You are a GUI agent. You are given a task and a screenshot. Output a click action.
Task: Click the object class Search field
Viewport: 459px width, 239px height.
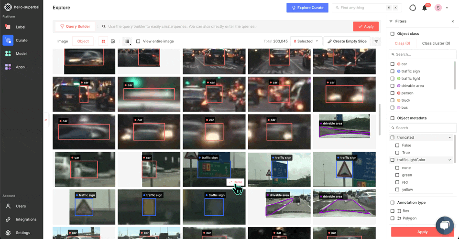pos(422,54)
